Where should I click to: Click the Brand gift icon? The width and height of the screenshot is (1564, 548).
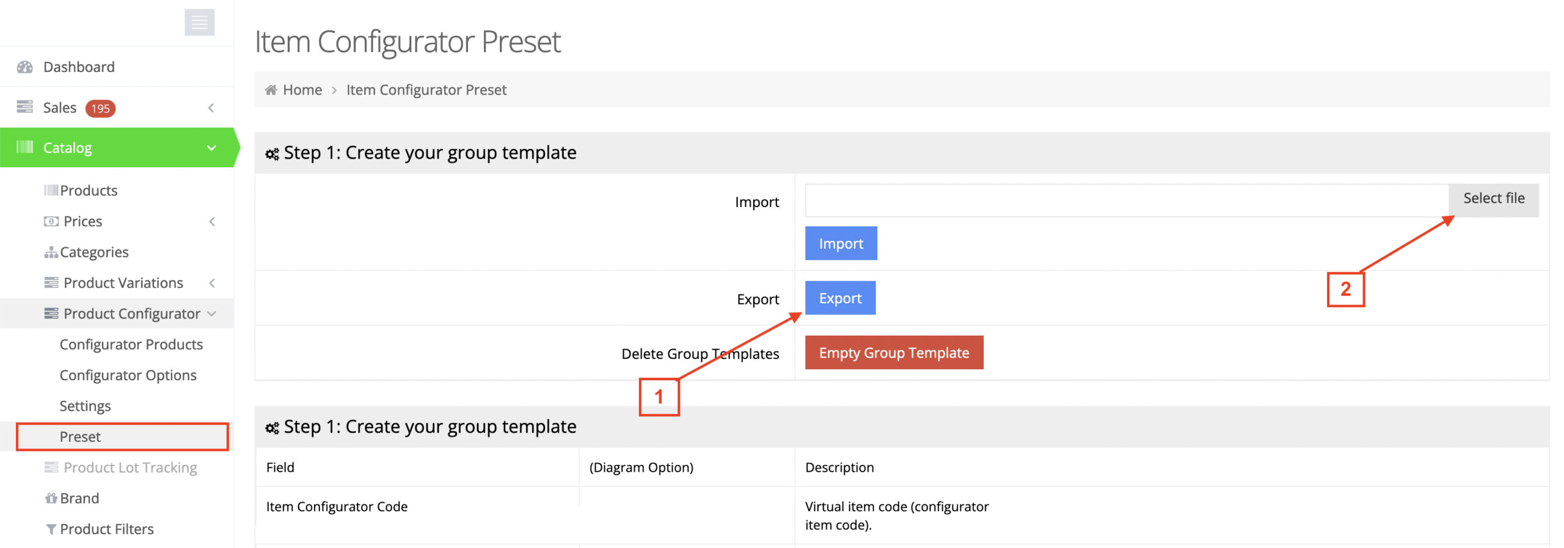(51, 498)
